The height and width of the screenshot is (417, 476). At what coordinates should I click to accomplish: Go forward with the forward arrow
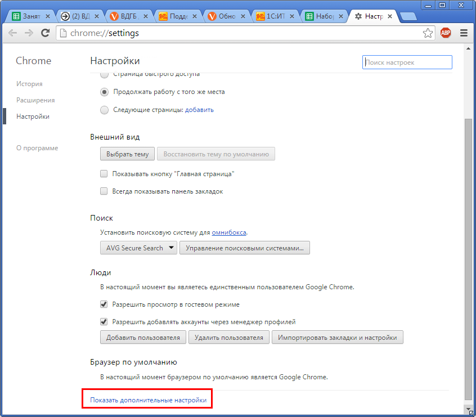[29, 33]
